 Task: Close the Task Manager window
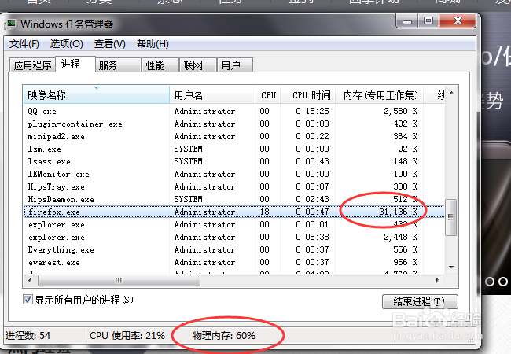[458, 21]
